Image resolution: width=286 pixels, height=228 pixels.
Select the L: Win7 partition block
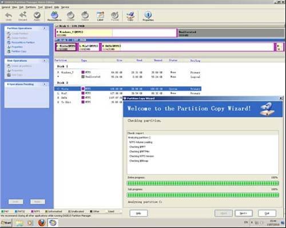89,47
